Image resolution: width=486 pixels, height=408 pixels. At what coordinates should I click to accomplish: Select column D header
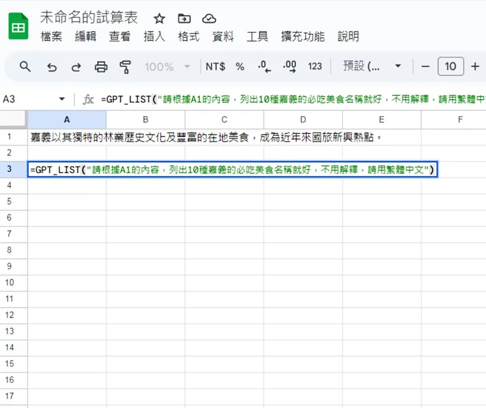click(303, 119)
